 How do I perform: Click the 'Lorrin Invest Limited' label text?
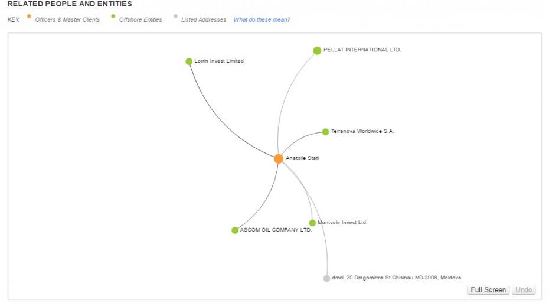pos(219,61)
